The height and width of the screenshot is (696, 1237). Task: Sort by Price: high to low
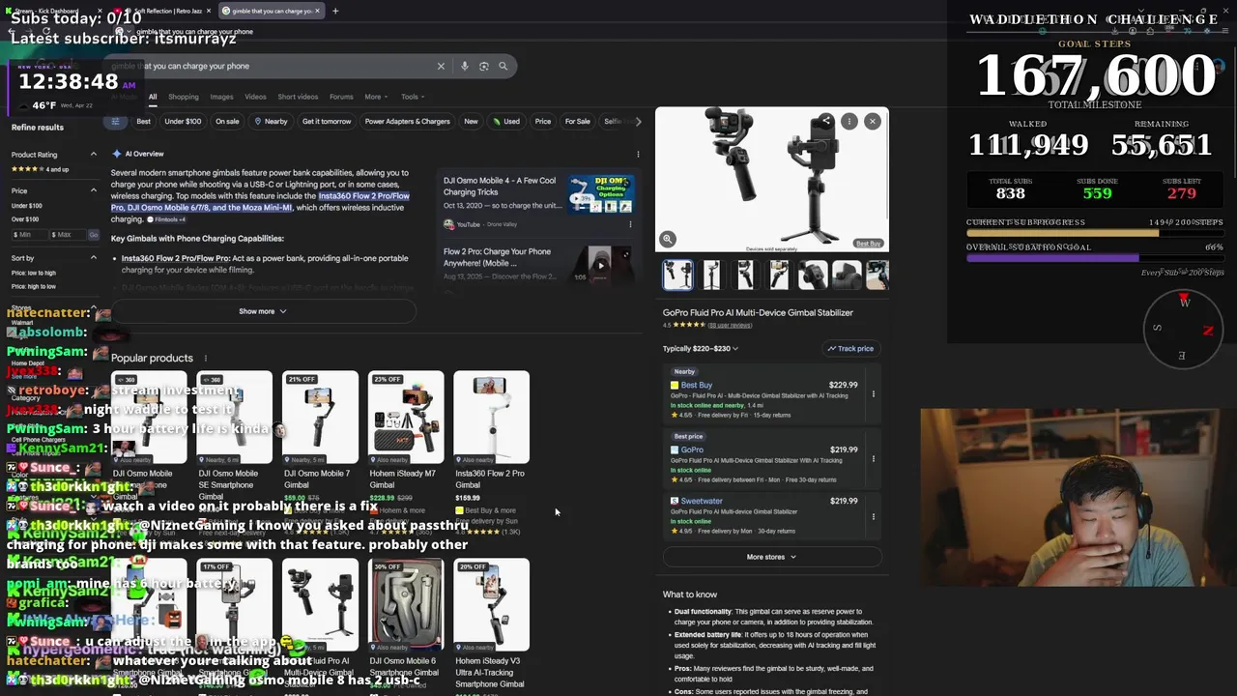(x=34, y=286)
